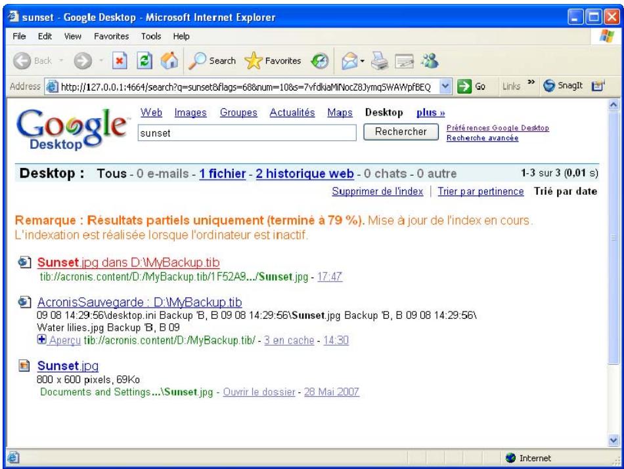Open Messenger people icon
This screenshot has width=624, height=469.
[430, 61]
